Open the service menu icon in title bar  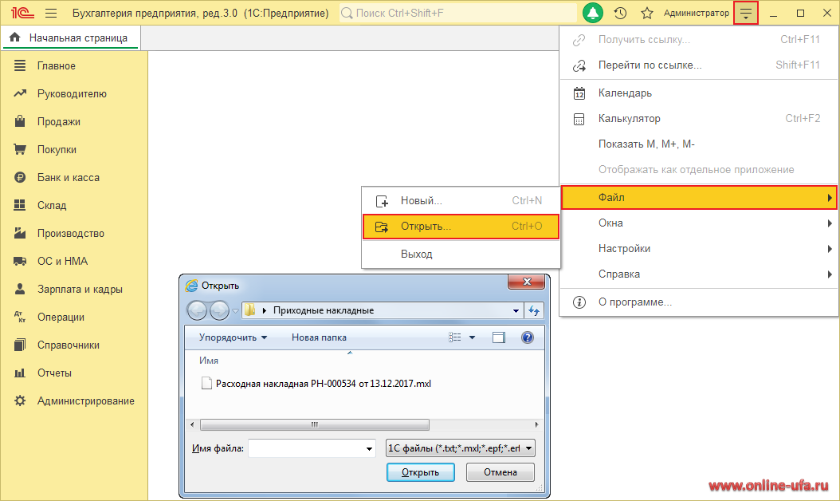pyautogui.click(x=746, y=13)
